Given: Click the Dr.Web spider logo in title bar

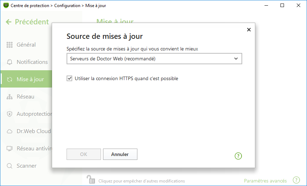Looking at the screenshot, I should tap(6, 5).
